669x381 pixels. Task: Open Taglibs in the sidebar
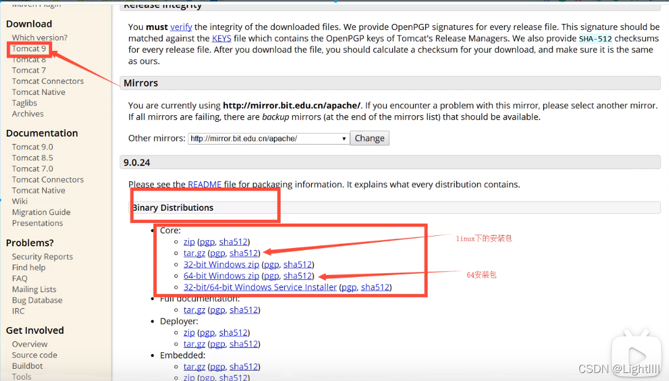coord(25,103)
